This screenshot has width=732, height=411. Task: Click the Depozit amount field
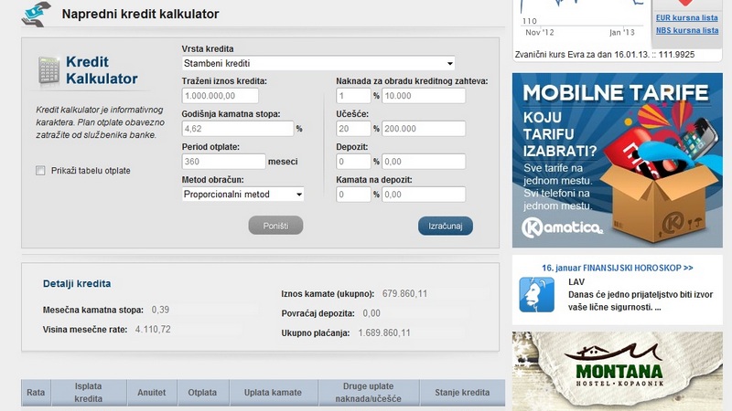tap(424, 162)
